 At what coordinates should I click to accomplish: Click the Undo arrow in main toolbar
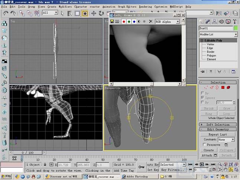click(6, 13)
